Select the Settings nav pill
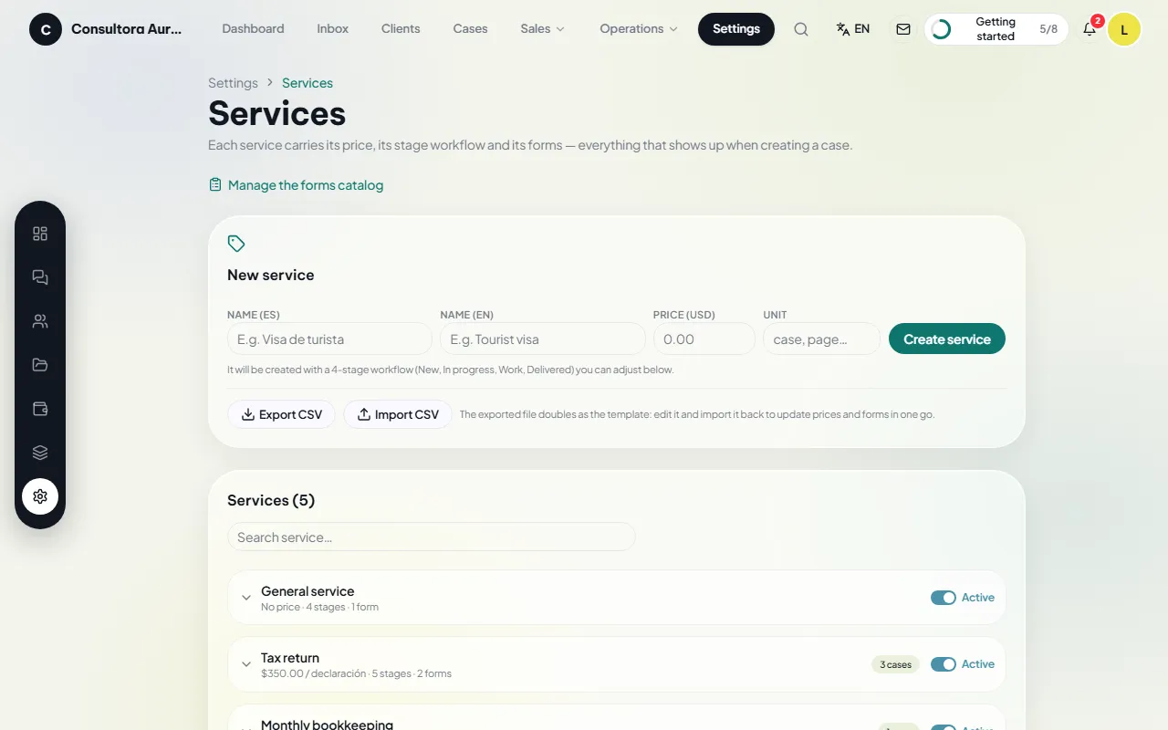Image resolution: width=1168 pixels, height=730 pixels. tap(736, 29)
